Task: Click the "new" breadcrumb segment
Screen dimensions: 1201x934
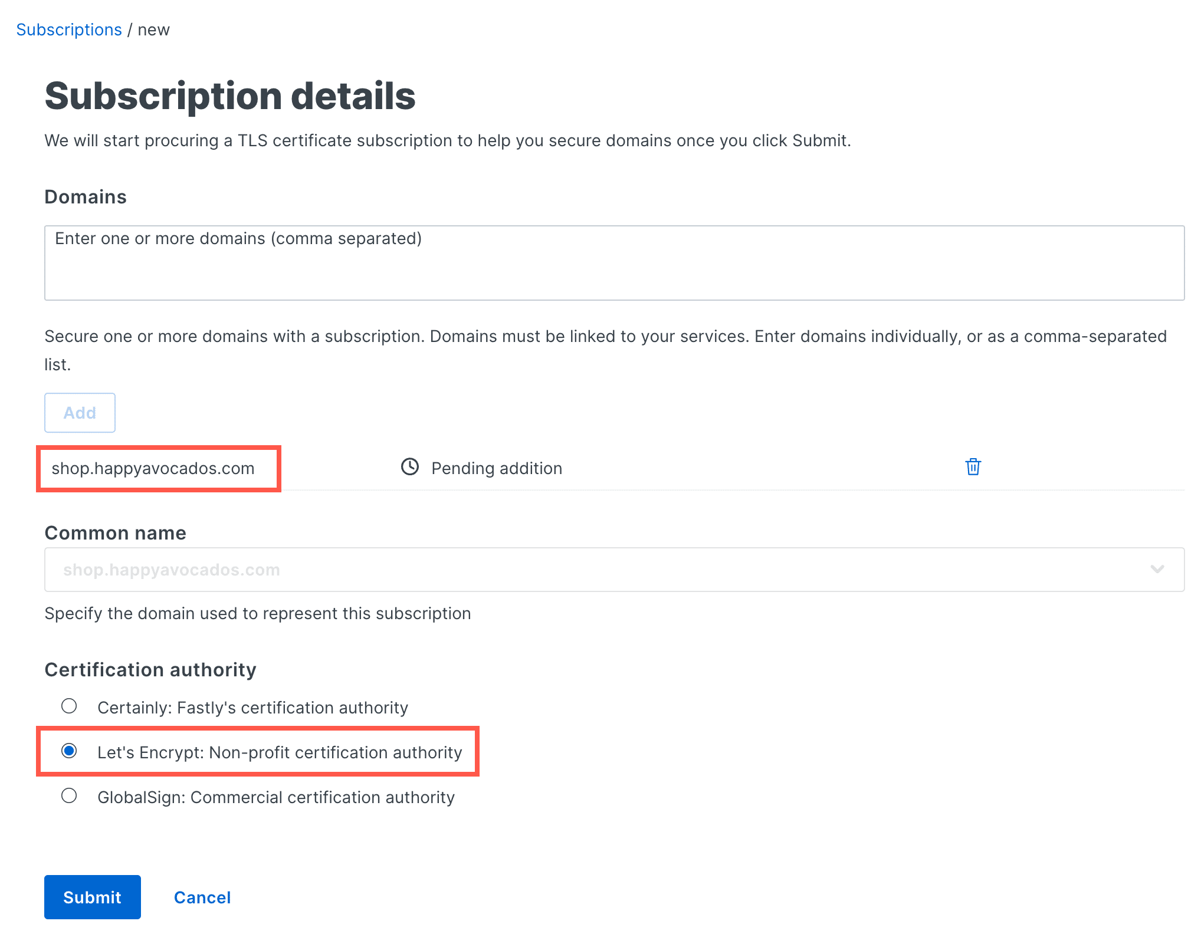Action: [154, 29]
